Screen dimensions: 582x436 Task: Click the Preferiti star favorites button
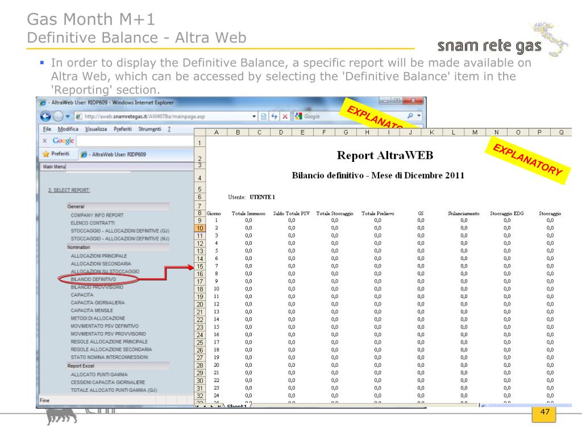(56, 154)
